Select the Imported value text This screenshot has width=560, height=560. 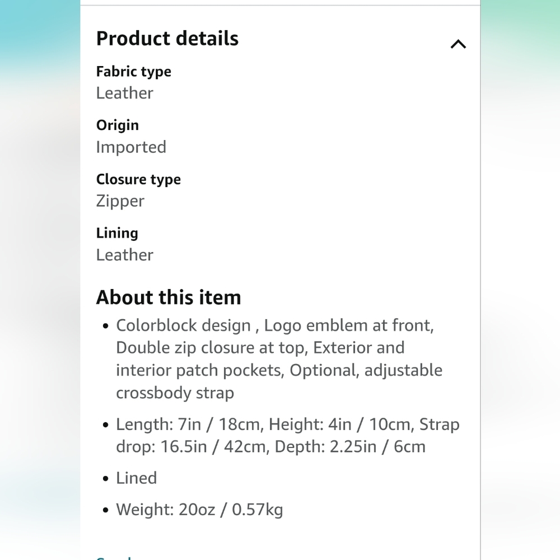[x=131, y=147]
